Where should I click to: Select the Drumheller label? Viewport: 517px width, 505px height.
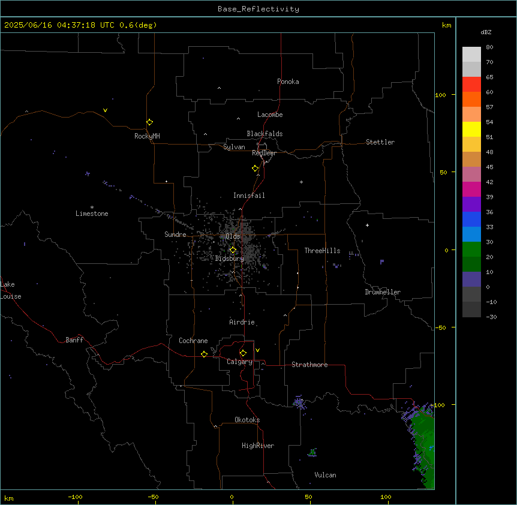point(383,292)
